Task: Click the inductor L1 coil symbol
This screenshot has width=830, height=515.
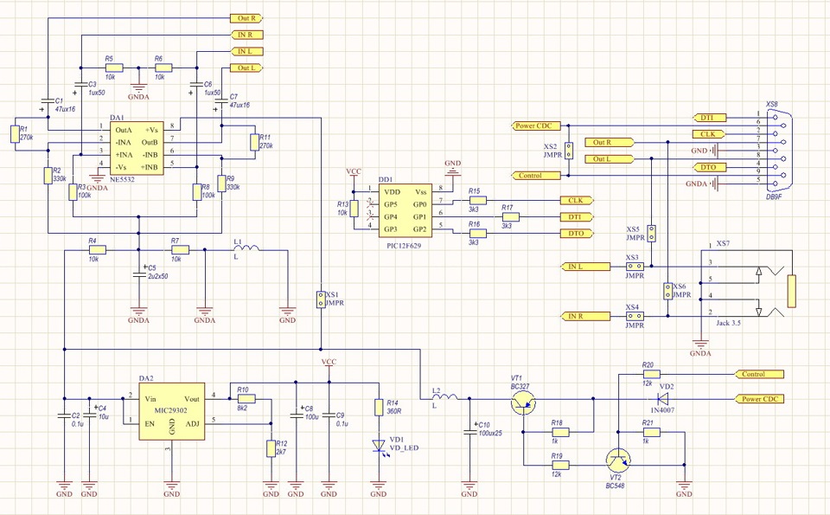Action: click(246, 248)
